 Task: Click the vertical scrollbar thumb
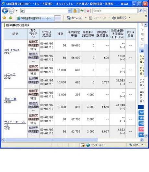145,60
